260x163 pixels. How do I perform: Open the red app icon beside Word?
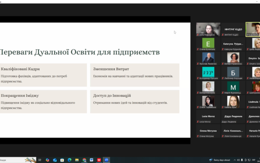pyautogui.click(x=99, y=160)
